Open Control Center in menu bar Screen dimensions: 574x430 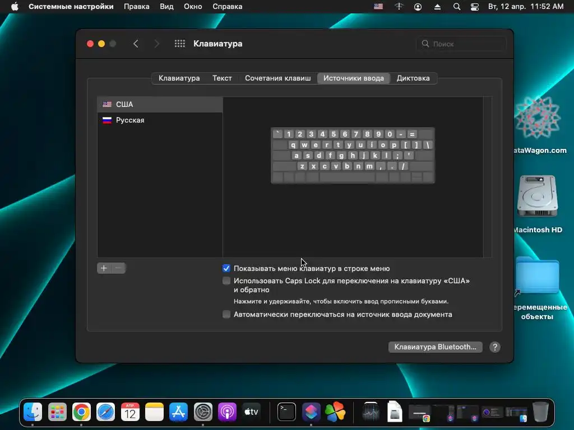pyautogui.click(x=474, y=7)
